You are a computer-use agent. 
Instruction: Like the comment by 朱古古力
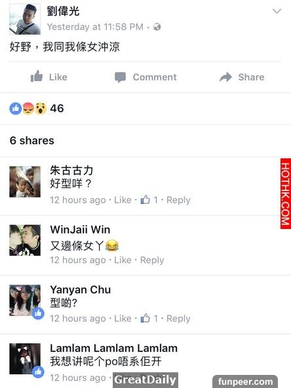click(123, 200)
